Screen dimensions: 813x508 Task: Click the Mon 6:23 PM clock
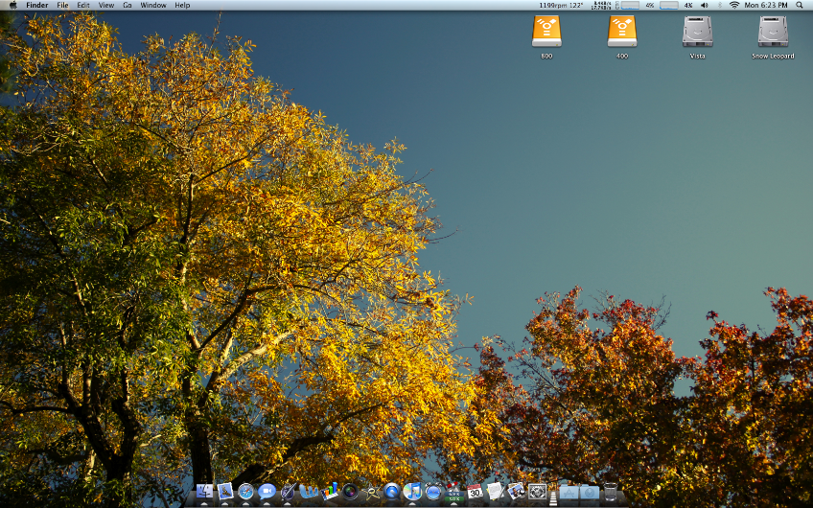tap(766, 5)
